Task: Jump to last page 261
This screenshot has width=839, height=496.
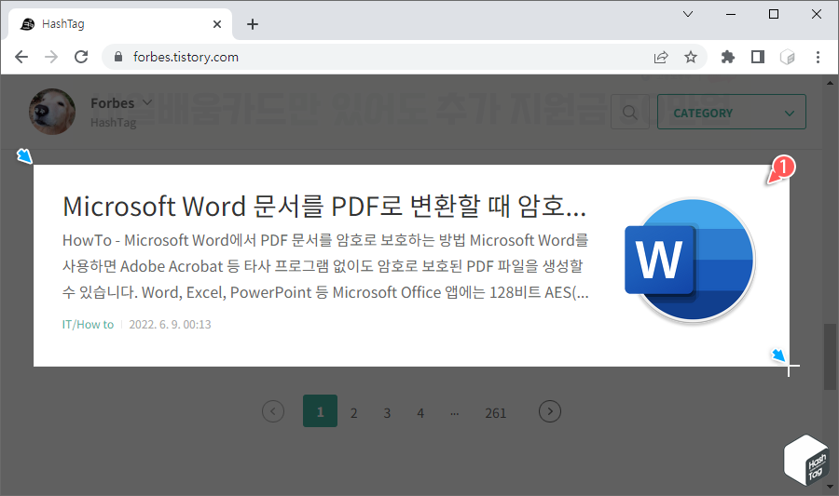Action: (496, 412)
